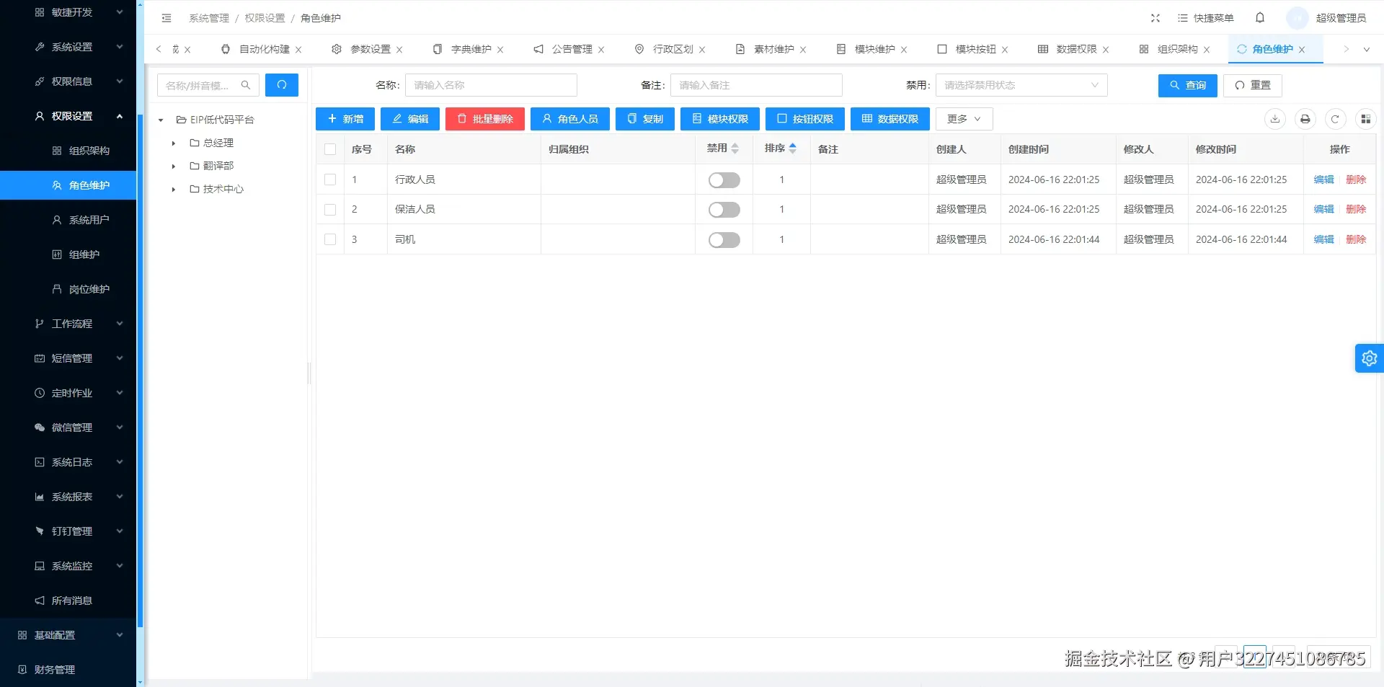Viewport: 1384px width, 687px height.
Task: Close the 公告管理 tab
Action: click(601, 50)
